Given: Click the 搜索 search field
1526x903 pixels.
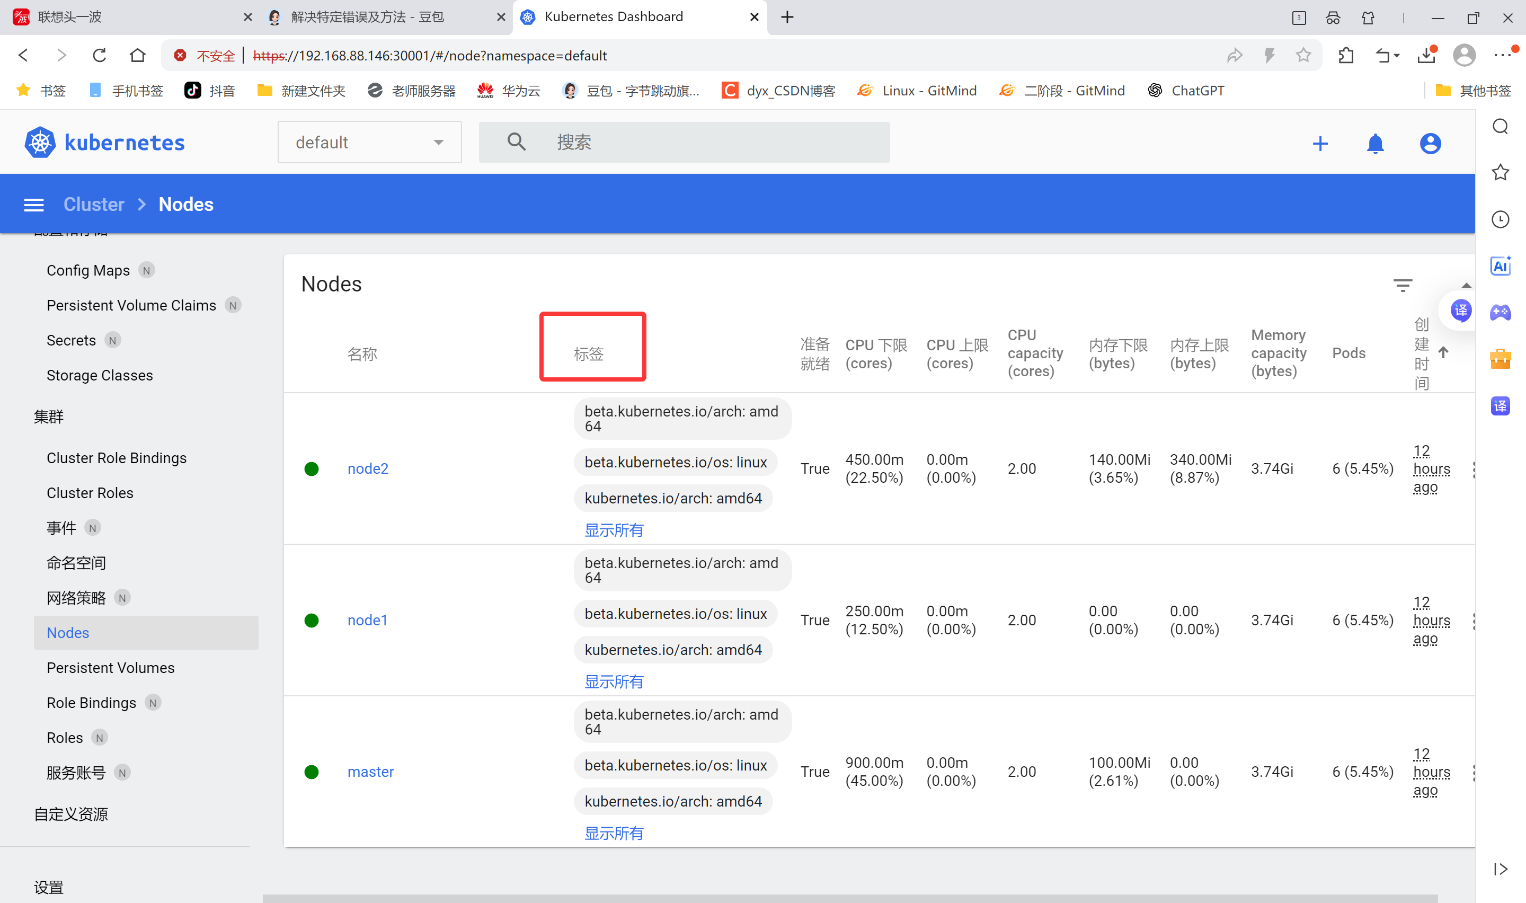Looking at the screenshot, I should pyautogui.click(x=684, y=143).
